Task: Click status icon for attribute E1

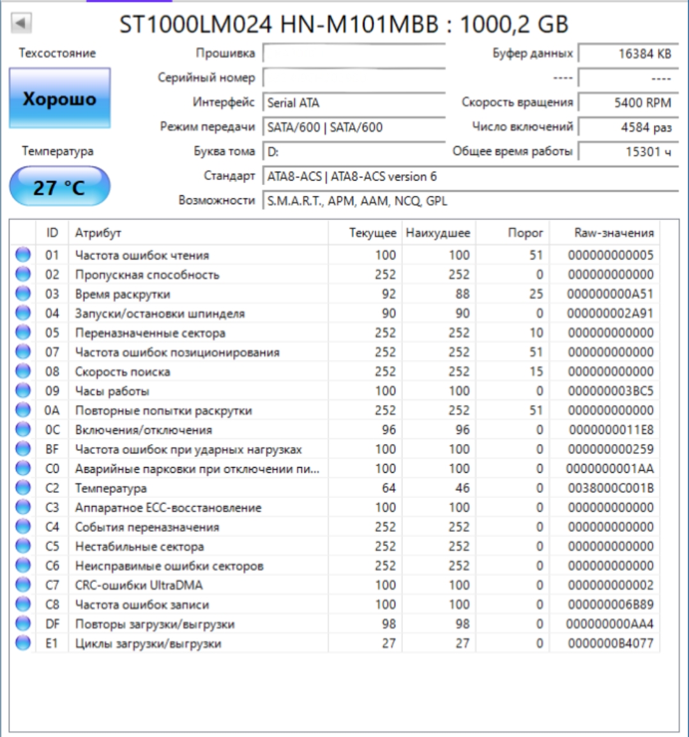Action: coord(22,643)
